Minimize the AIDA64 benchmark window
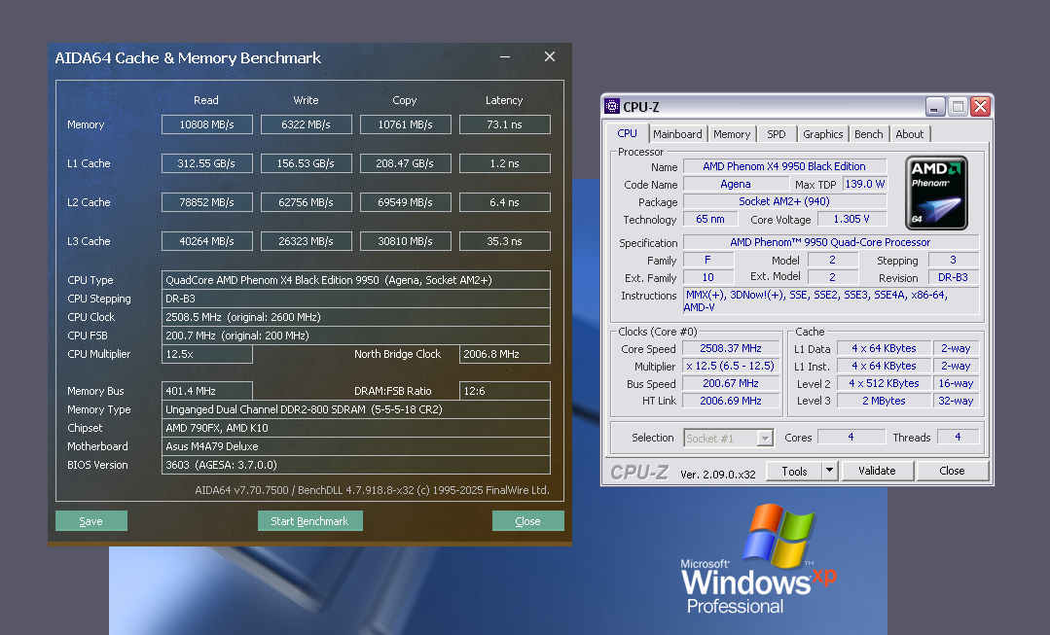The image size is (1050, 635). (505, 57)
